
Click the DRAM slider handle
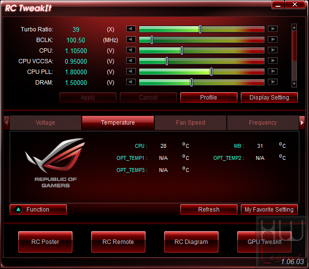coord(191,82)
